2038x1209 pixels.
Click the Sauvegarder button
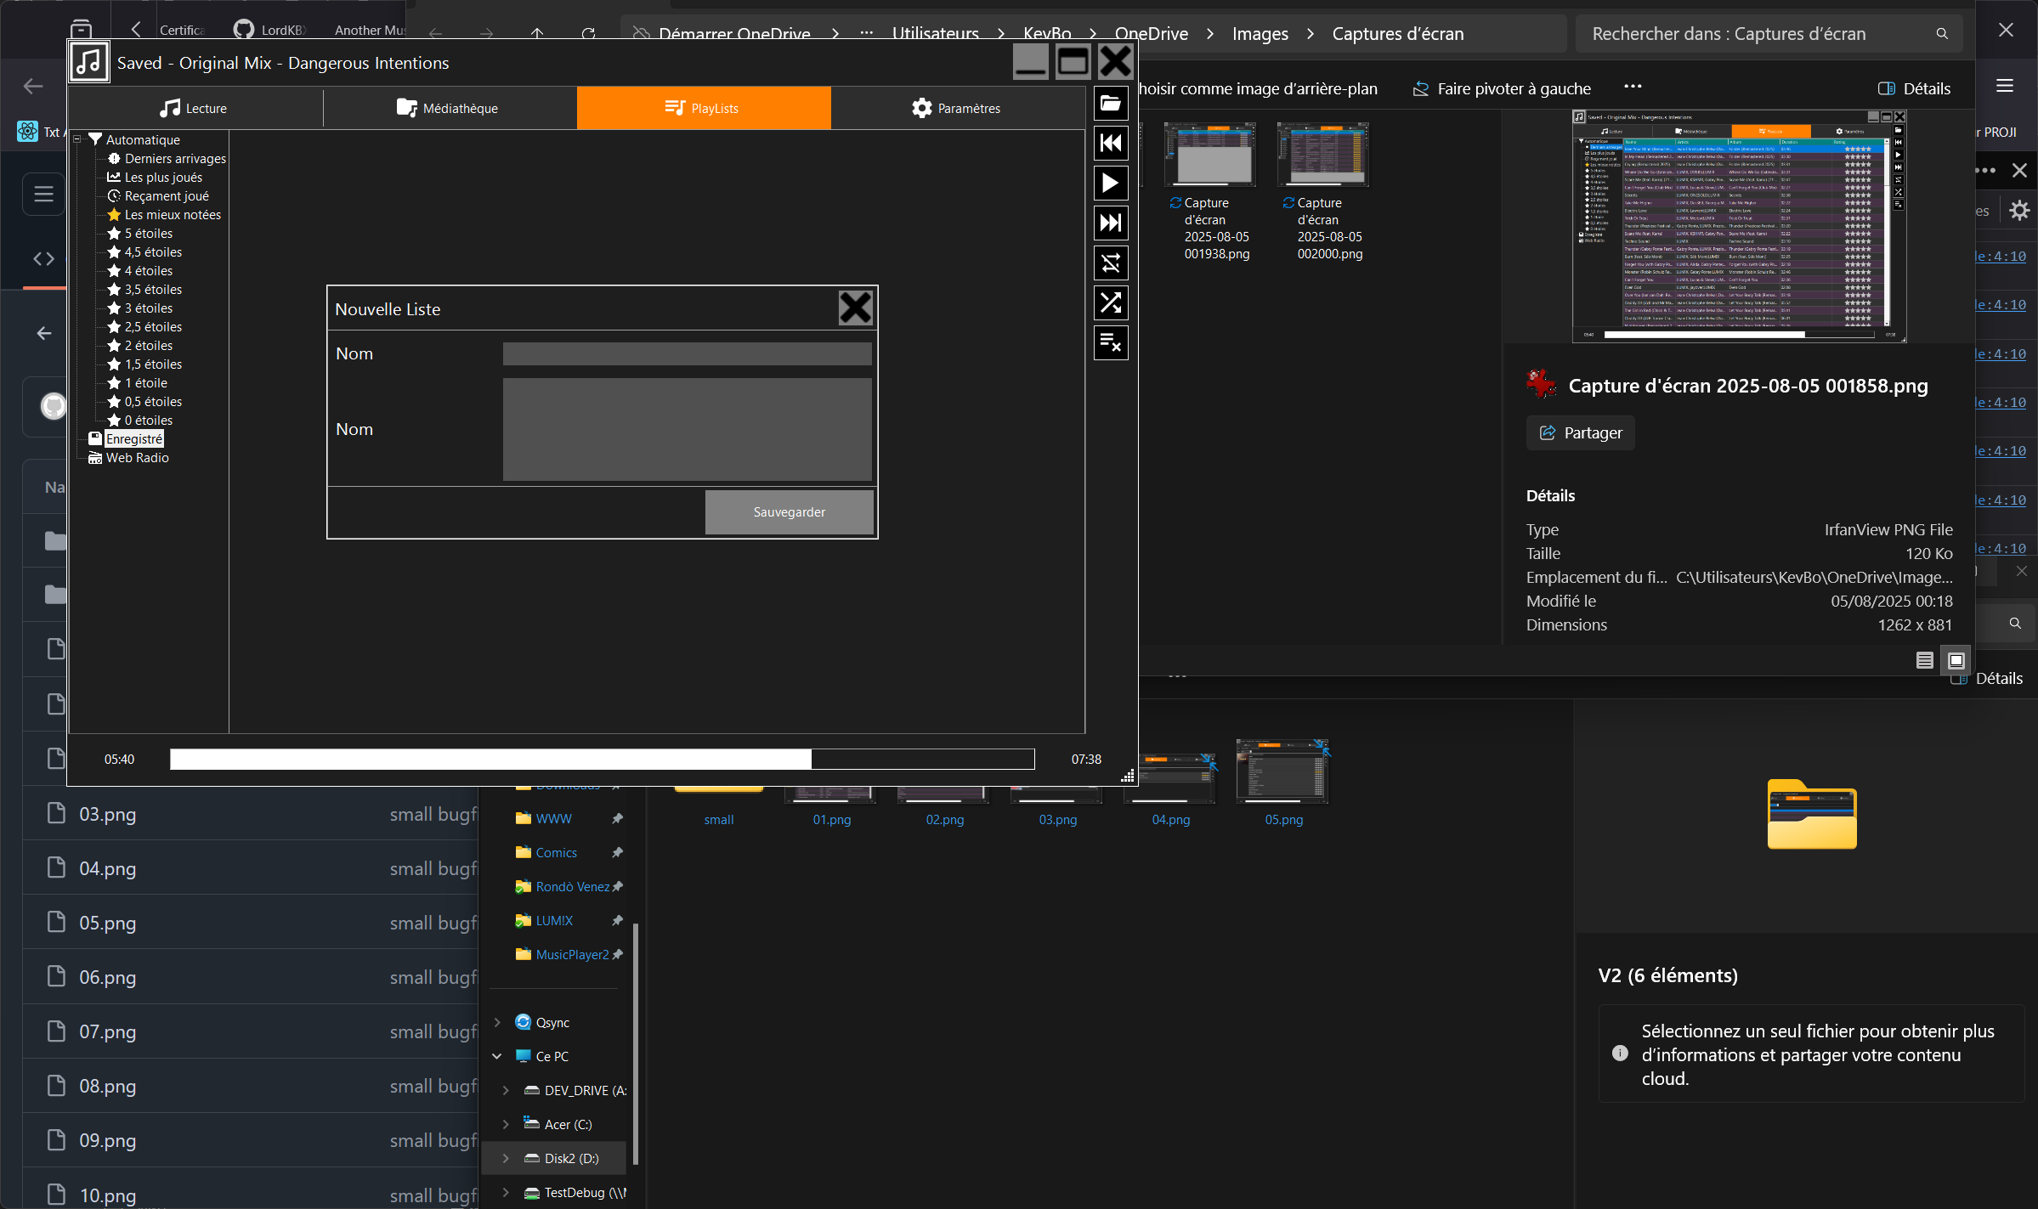pyautogui.click(x=789, y=511)
